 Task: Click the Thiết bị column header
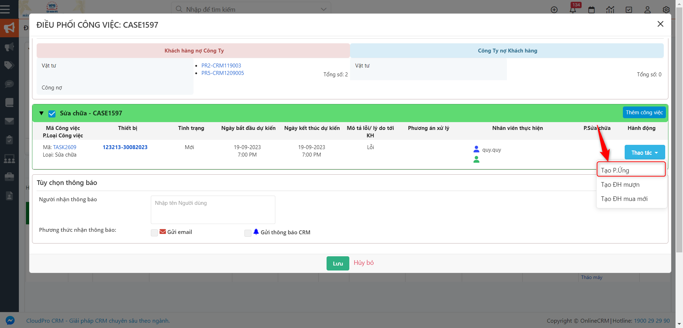[127, 128]
